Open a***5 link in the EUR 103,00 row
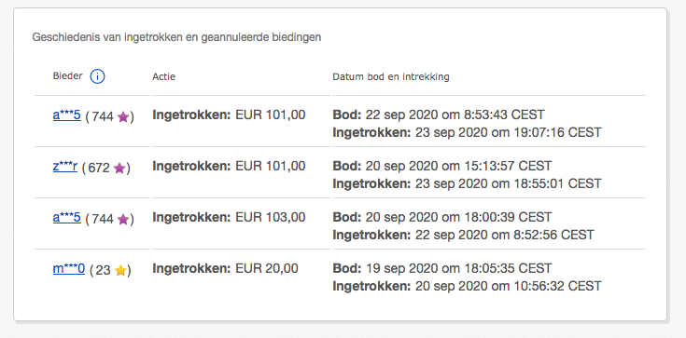This screenshot has width=686, height=338. [67, 217]
